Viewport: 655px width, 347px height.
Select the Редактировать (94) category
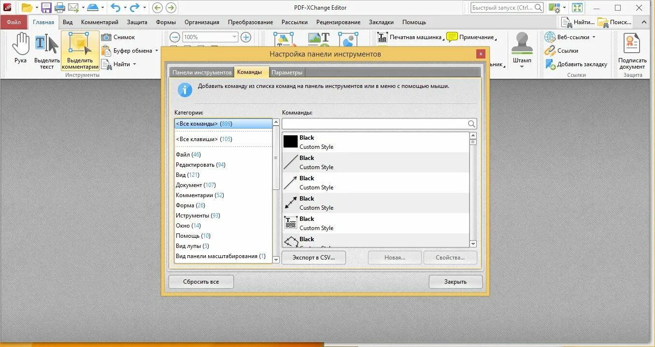point(223,165)
